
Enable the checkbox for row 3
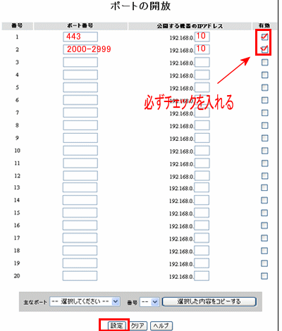[265, 62]
